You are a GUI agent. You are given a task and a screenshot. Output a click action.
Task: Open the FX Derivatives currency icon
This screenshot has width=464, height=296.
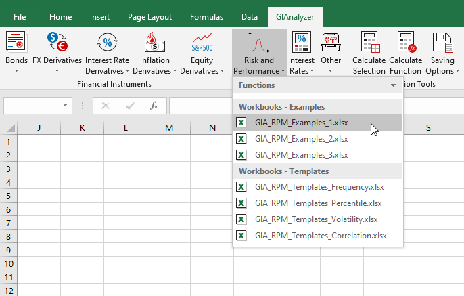(x=57, y=41)
